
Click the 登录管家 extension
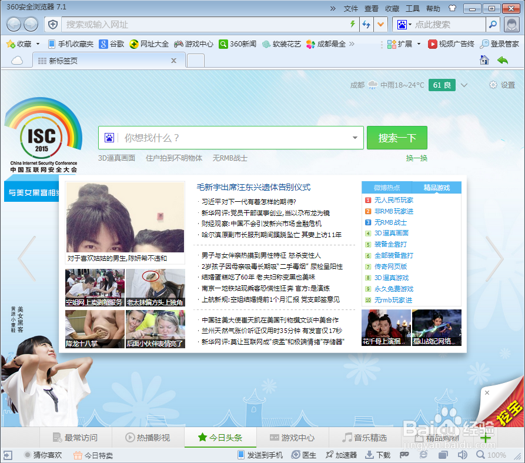[499, 44]
